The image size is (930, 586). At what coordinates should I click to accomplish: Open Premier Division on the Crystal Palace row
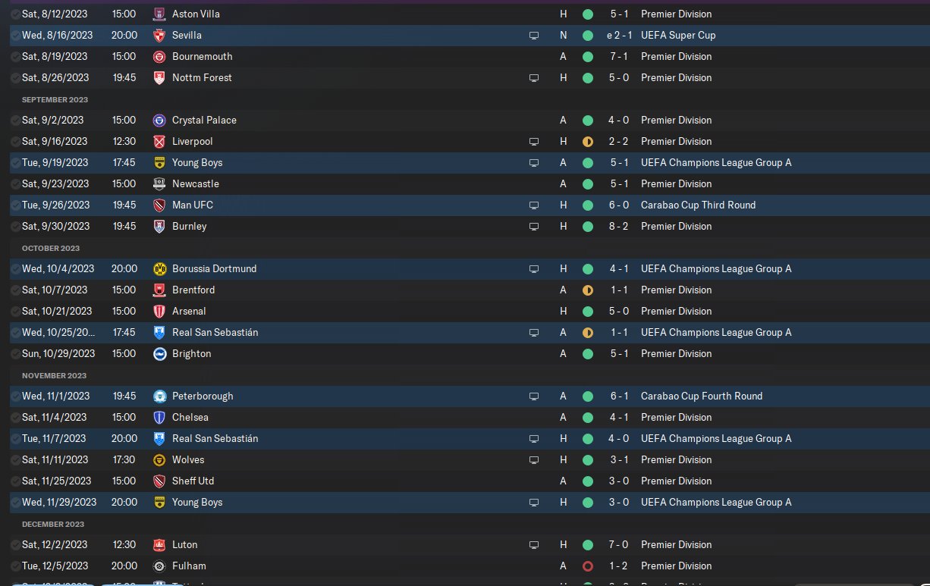[x=677, y=120]
